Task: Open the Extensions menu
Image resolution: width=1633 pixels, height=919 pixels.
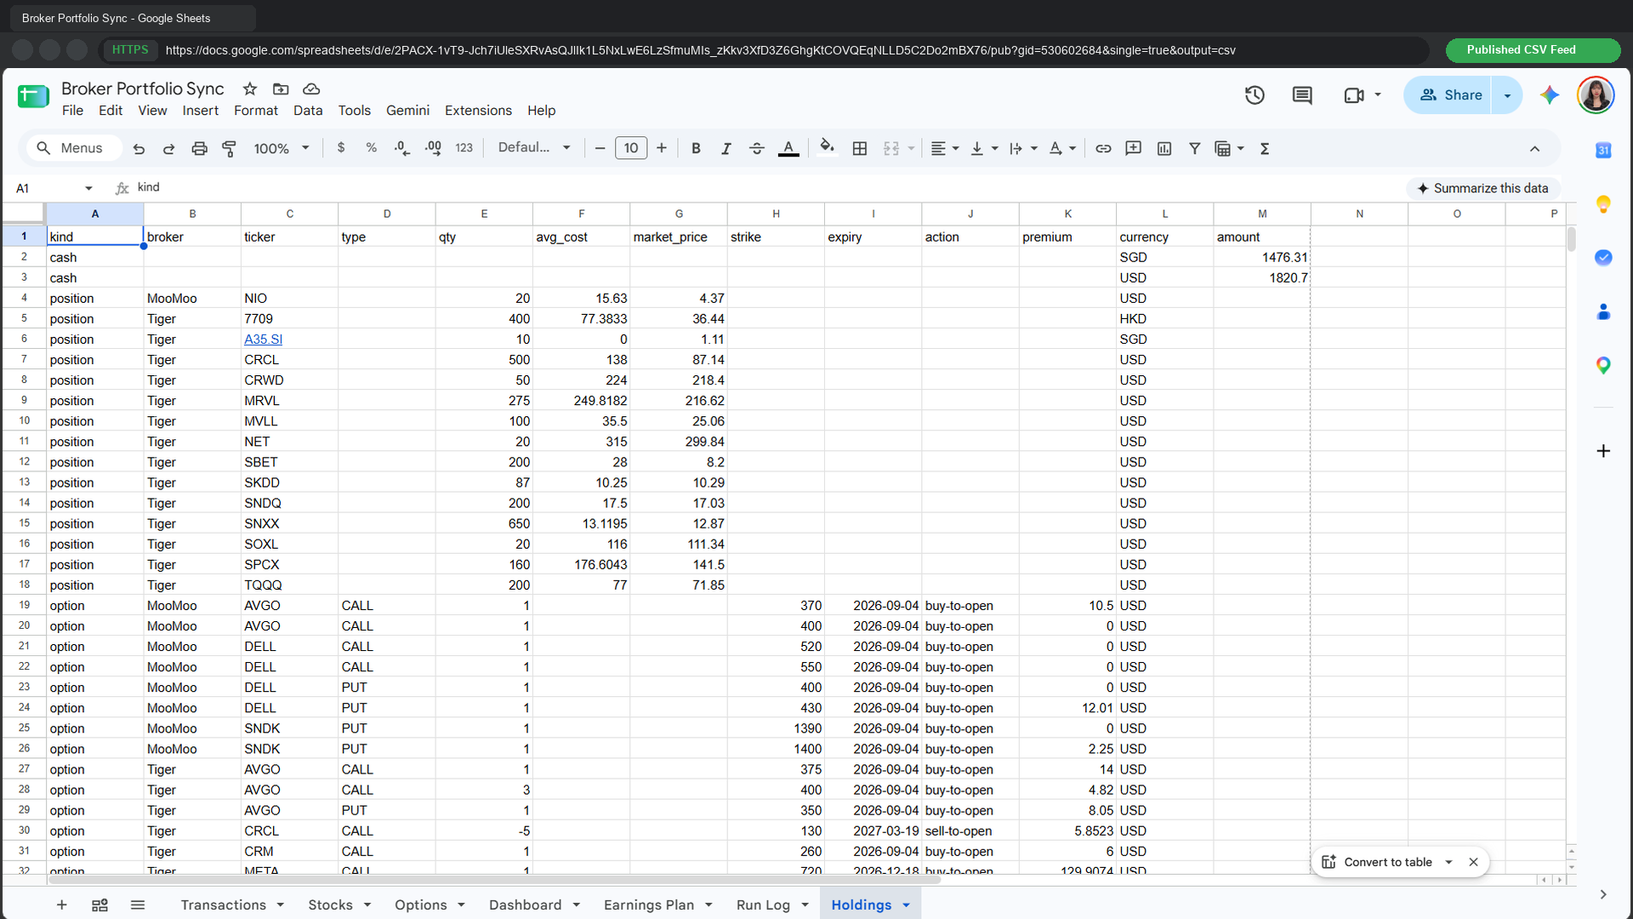Action: tap(478, 111)
